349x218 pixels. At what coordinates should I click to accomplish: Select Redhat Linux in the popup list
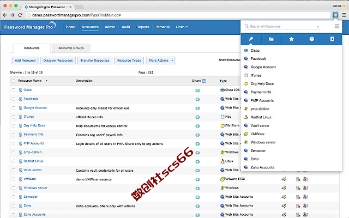[261, 117]
